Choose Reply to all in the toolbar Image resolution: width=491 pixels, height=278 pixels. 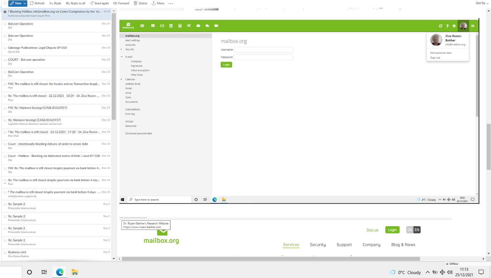76,3
